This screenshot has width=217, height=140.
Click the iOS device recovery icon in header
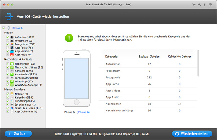point(9,17)
